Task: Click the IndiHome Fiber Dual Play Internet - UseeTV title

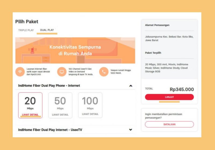Action: click(50, 130)
